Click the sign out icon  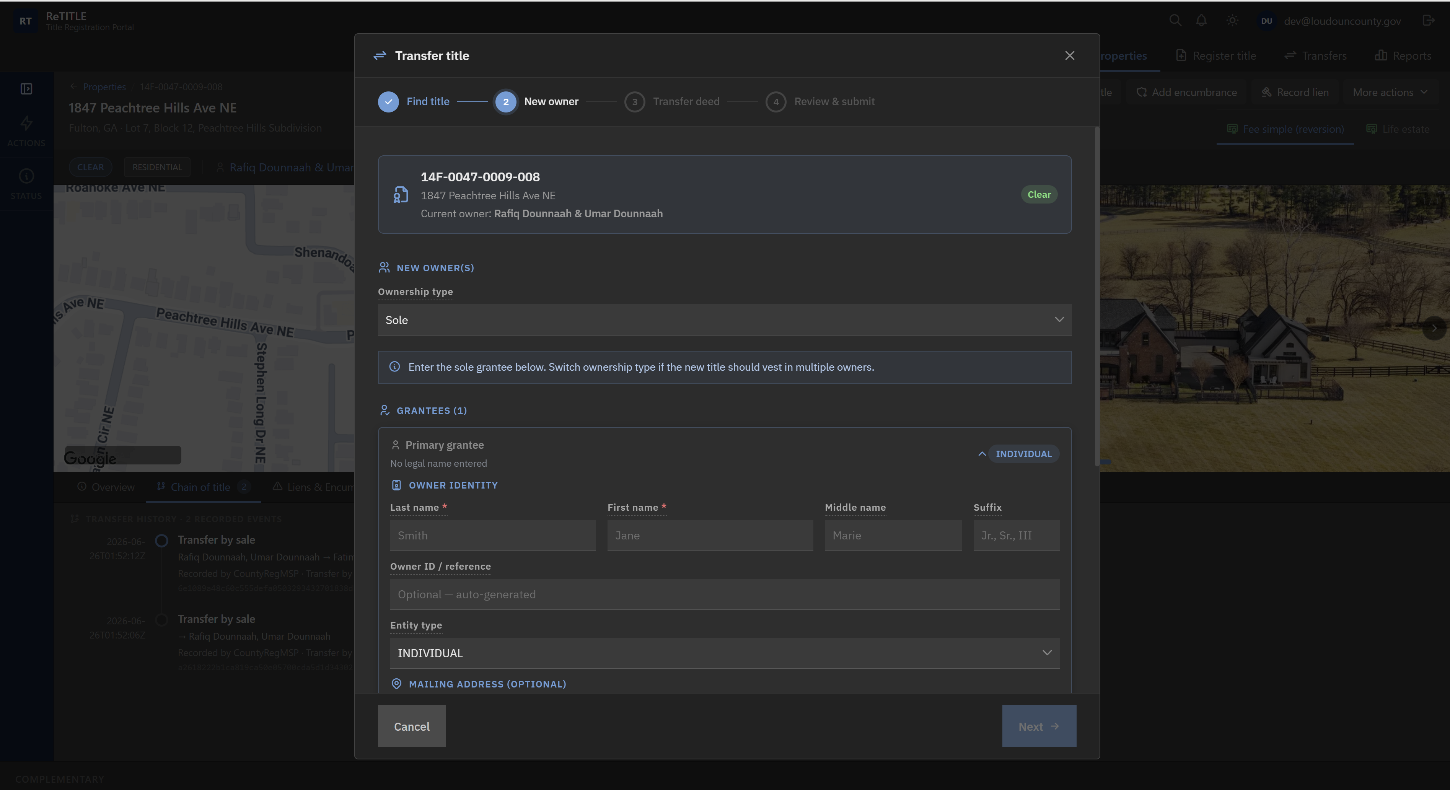click(x=1428, y=21)
